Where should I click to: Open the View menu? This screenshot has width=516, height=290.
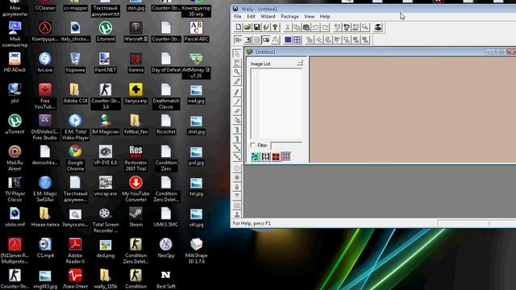[x=309, y=16]
